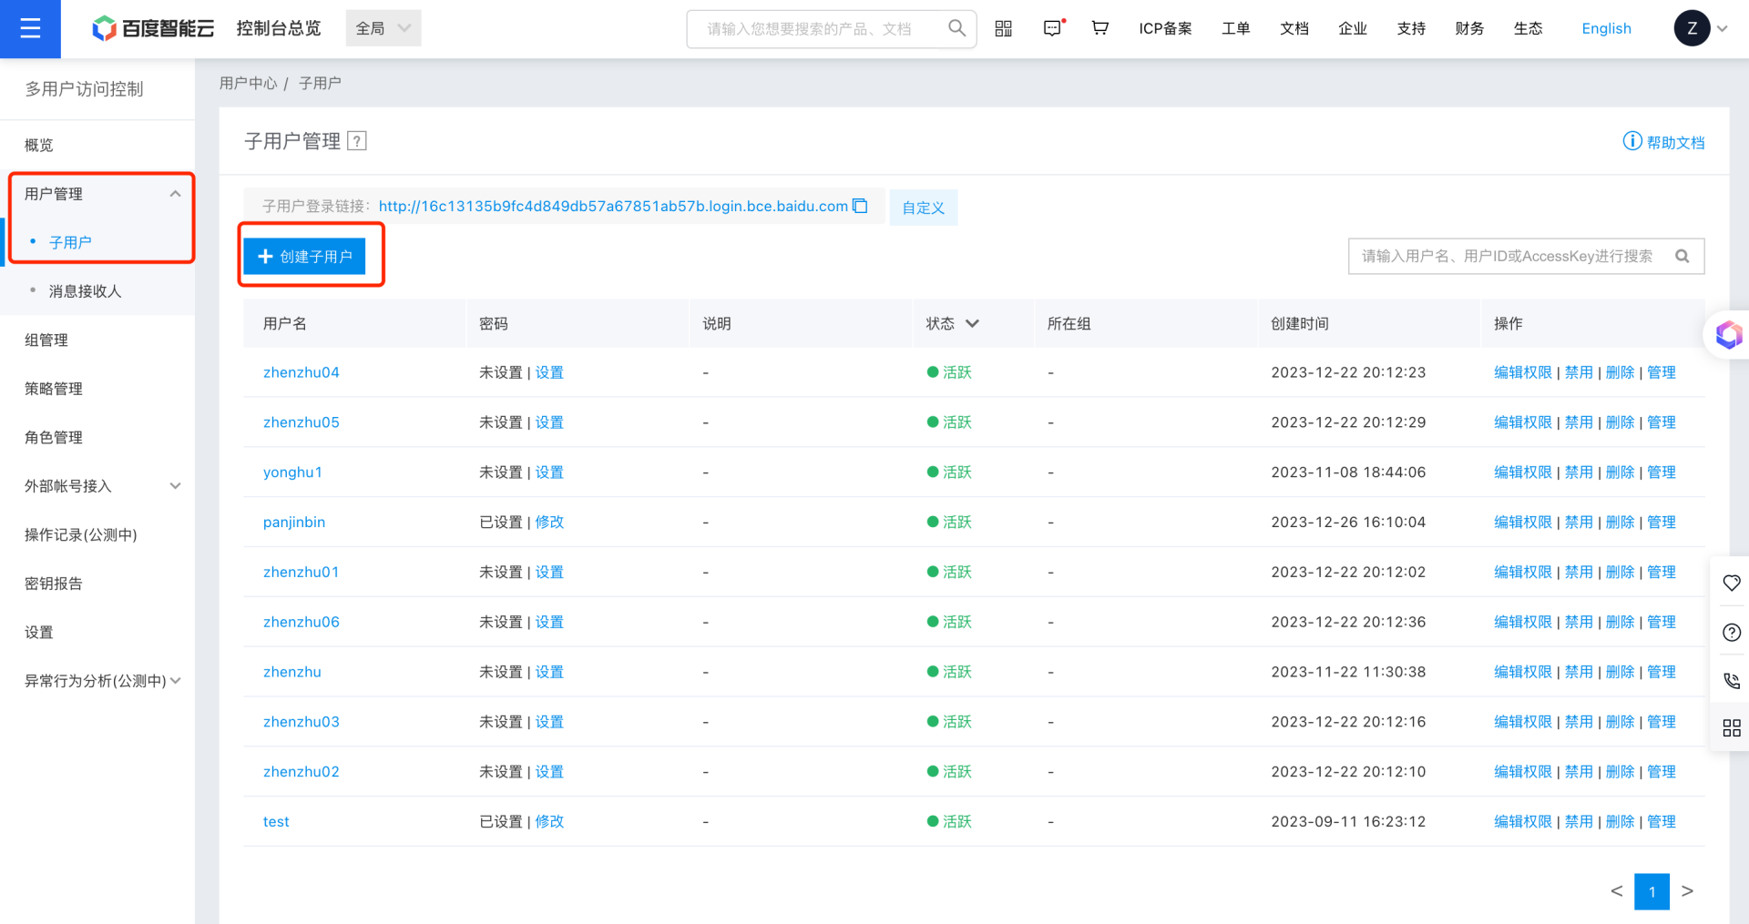Image resolution: width=1749 pixels, height=924 pixels.
Task: Click ICP备案 in top navigation
Action: [1165, 28]
